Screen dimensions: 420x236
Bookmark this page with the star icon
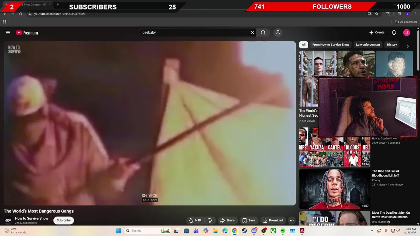[377, 14]
